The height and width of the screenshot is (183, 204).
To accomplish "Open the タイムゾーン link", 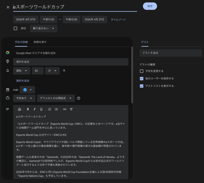I will [x=118, y=20].
